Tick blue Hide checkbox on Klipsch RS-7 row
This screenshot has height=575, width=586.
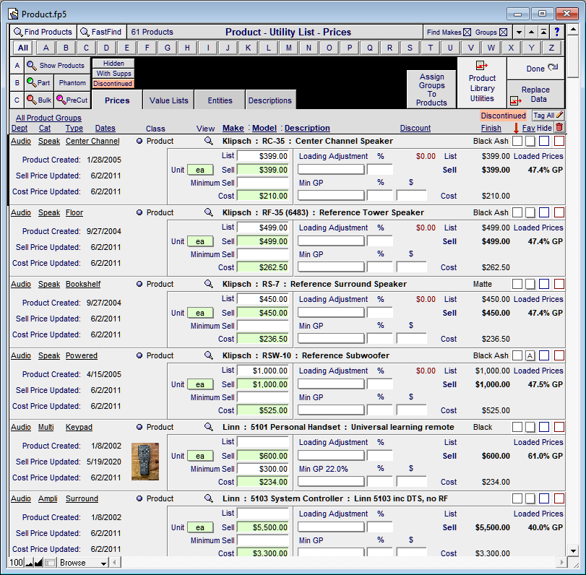(544, 284)
